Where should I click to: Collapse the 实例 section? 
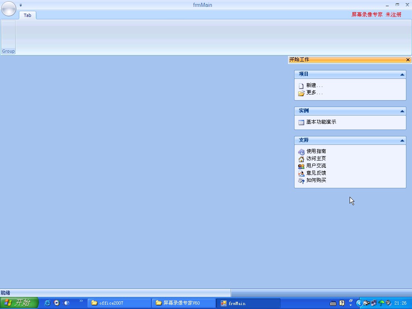coord(402,111)
